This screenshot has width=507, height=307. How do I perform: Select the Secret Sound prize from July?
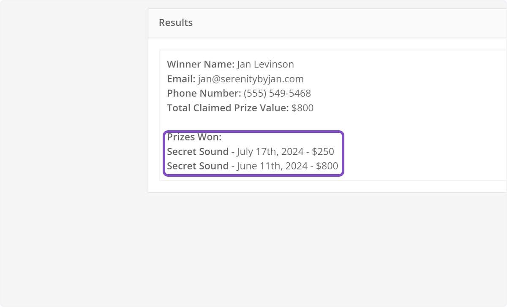click(x=197, y=151)
